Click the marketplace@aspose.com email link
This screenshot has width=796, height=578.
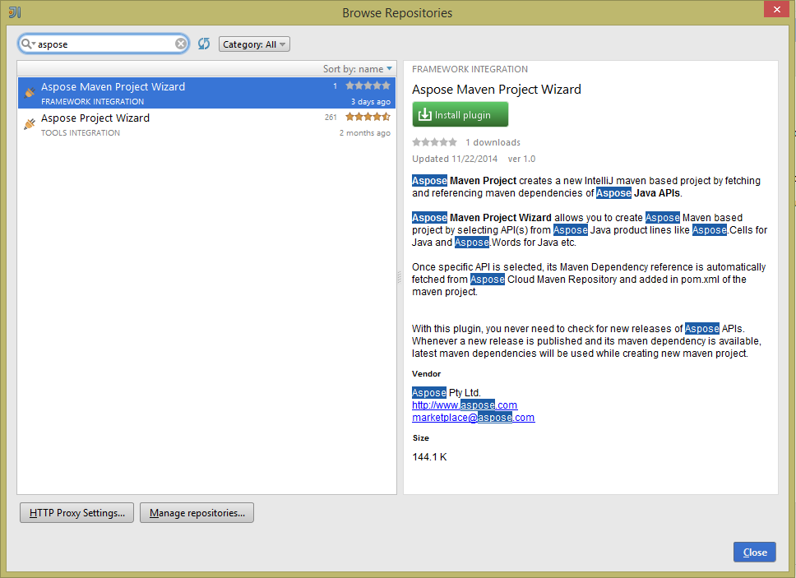pos(473,417)
